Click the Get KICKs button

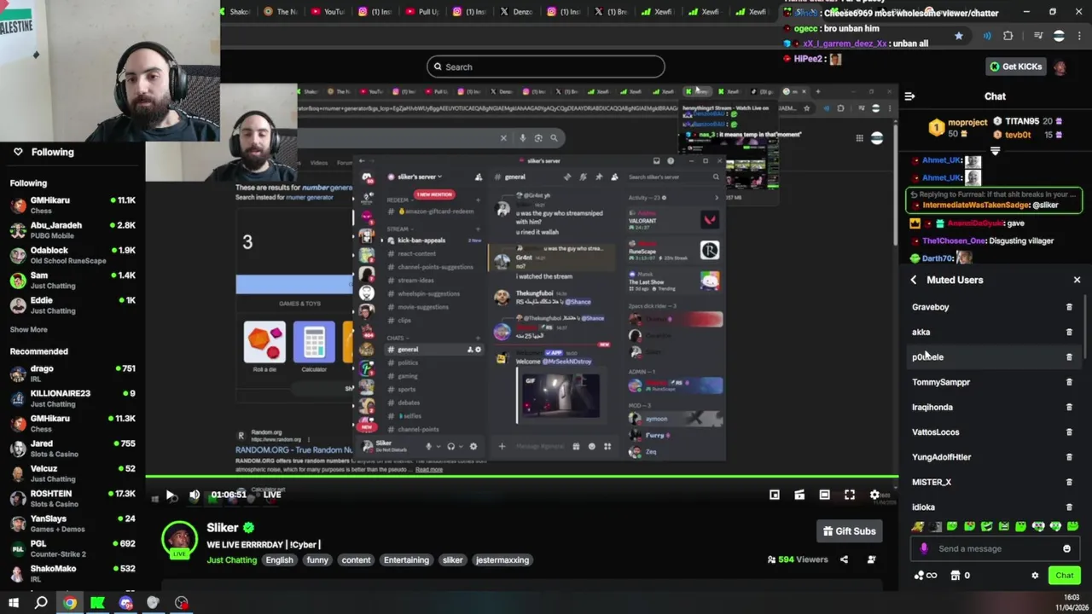1015,67
